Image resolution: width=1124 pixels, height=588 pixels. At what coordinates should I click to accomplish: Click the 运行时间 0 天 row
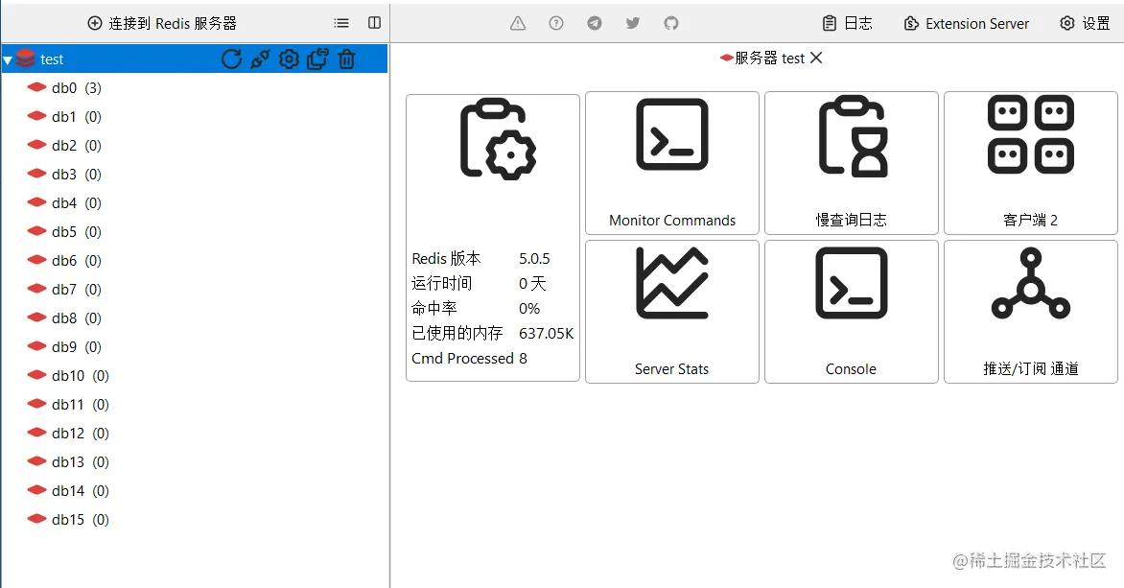point(479,283)
